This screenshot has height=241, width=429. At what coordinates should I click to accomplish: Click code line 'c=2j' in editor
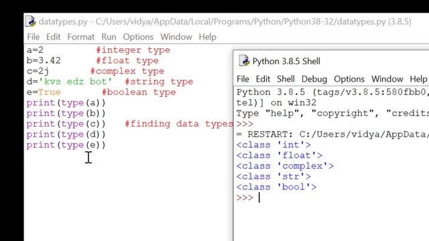(x=38, y=71)
